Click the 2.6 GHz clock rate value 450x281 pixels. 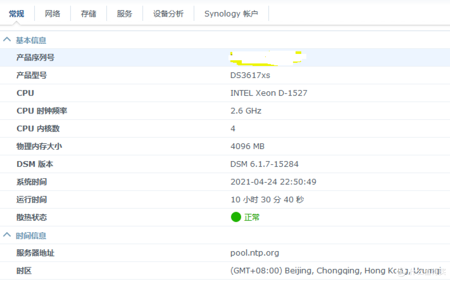coord(246,111)
